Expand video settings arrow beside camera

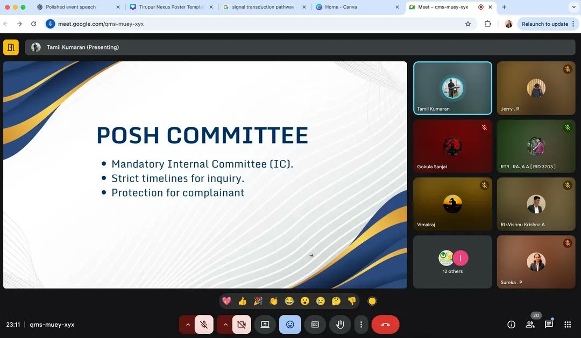point(225,325)
